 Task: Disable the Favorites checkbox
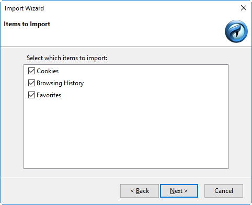(x=31, y=95)
